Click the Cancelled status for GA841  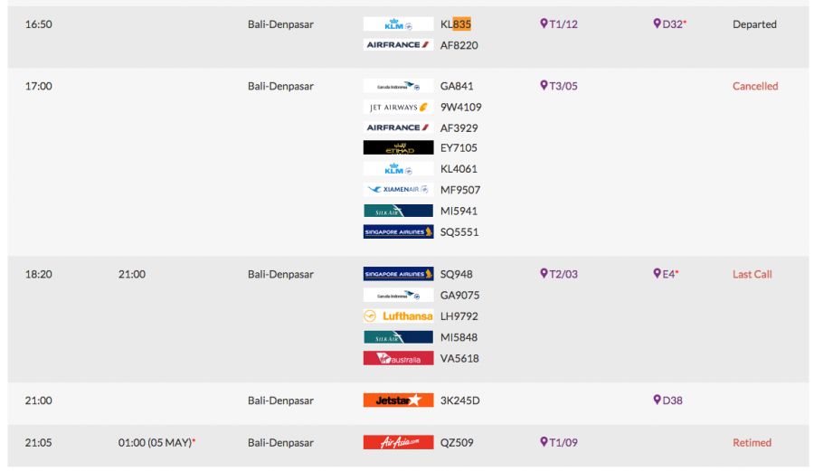coord(755,86)
